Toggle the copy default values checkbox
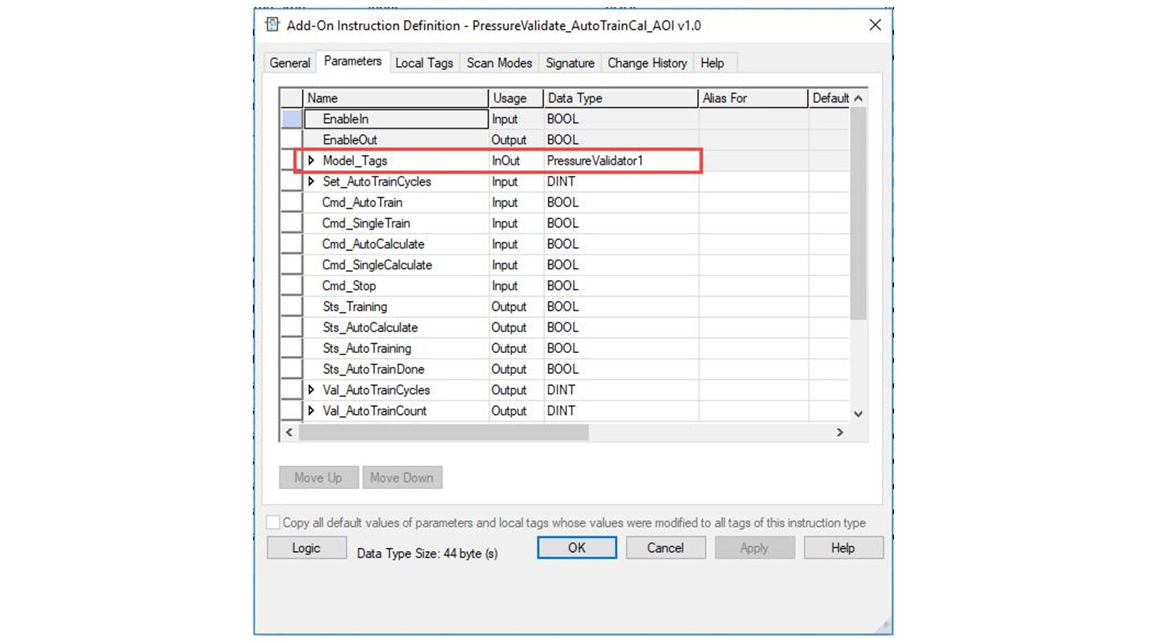 pos(273,522)
